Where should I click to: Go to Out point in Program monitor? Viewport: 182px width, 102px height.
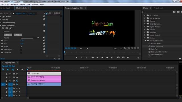point(112,58)
